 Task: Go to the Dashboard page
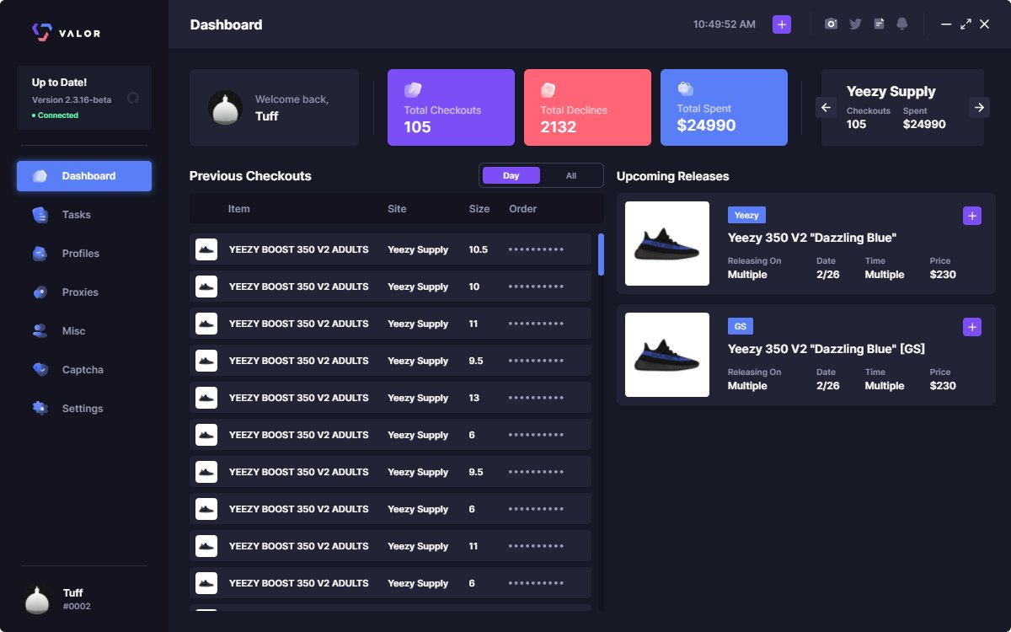tap(84, 176)
